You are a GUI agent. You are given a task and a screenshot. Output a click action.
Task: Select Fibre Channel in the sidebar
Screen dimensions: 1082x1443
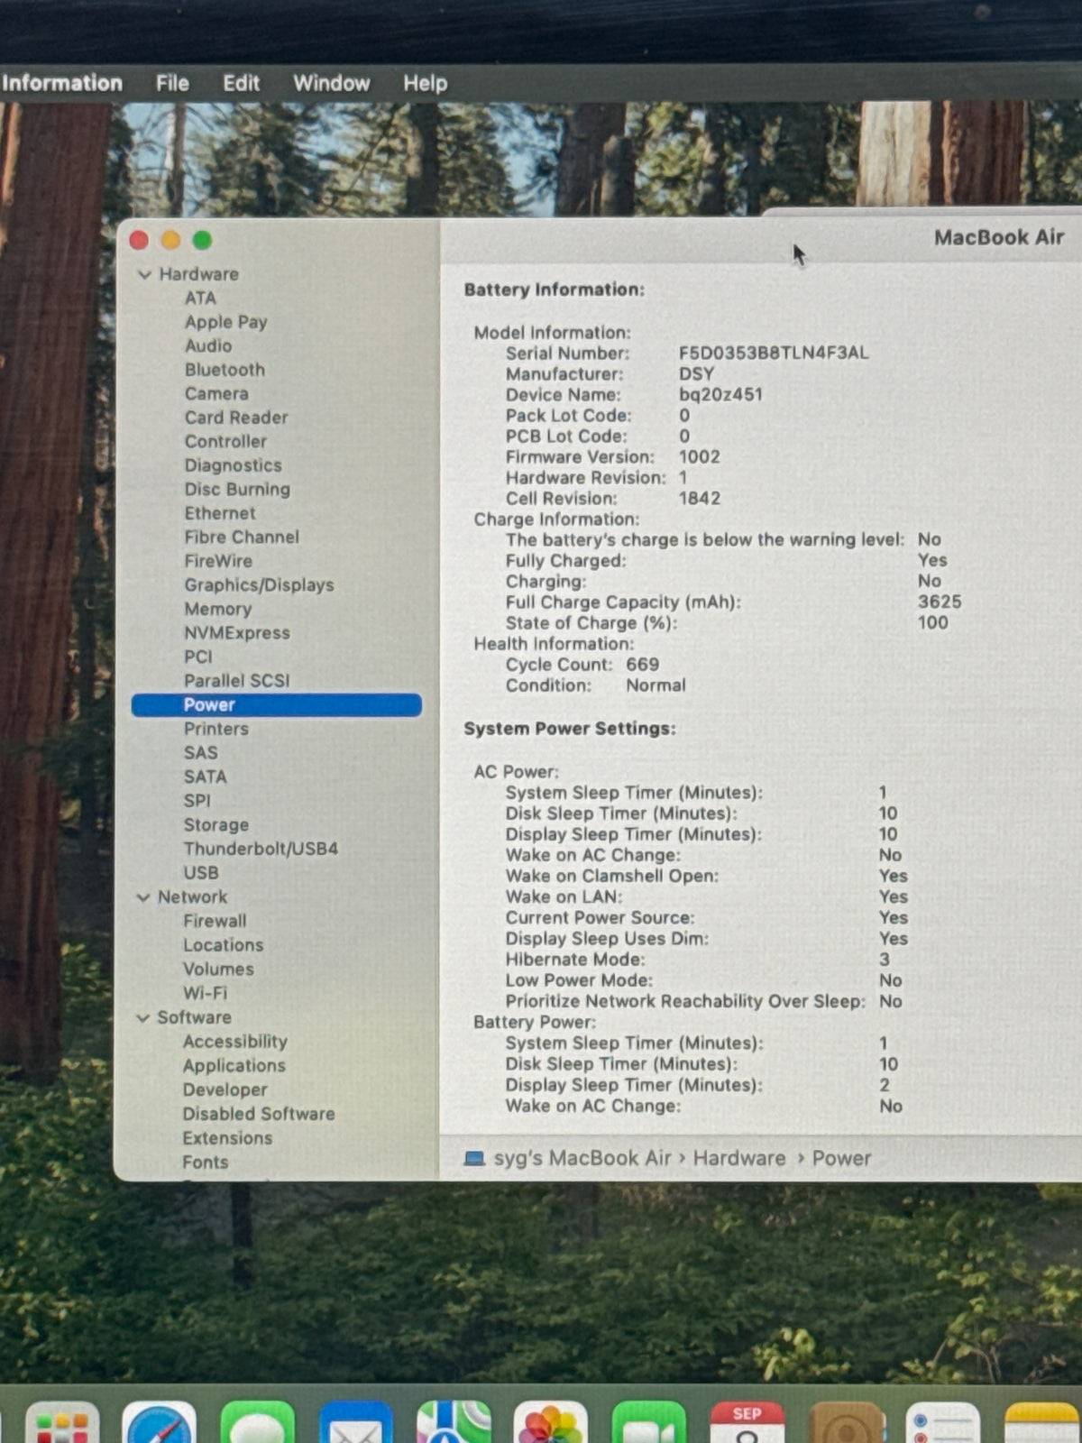(x=242, y=537)
